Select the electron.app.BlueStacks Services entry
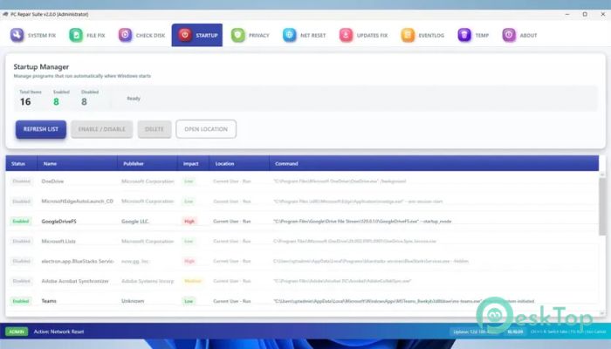This screenshot has width=611, height=349. (302, 261)
